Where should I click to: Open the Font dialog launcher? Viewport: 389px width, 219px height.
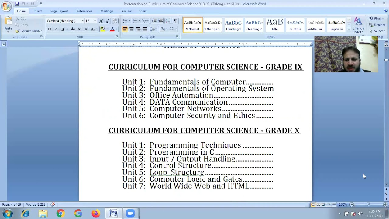[117, 37]
